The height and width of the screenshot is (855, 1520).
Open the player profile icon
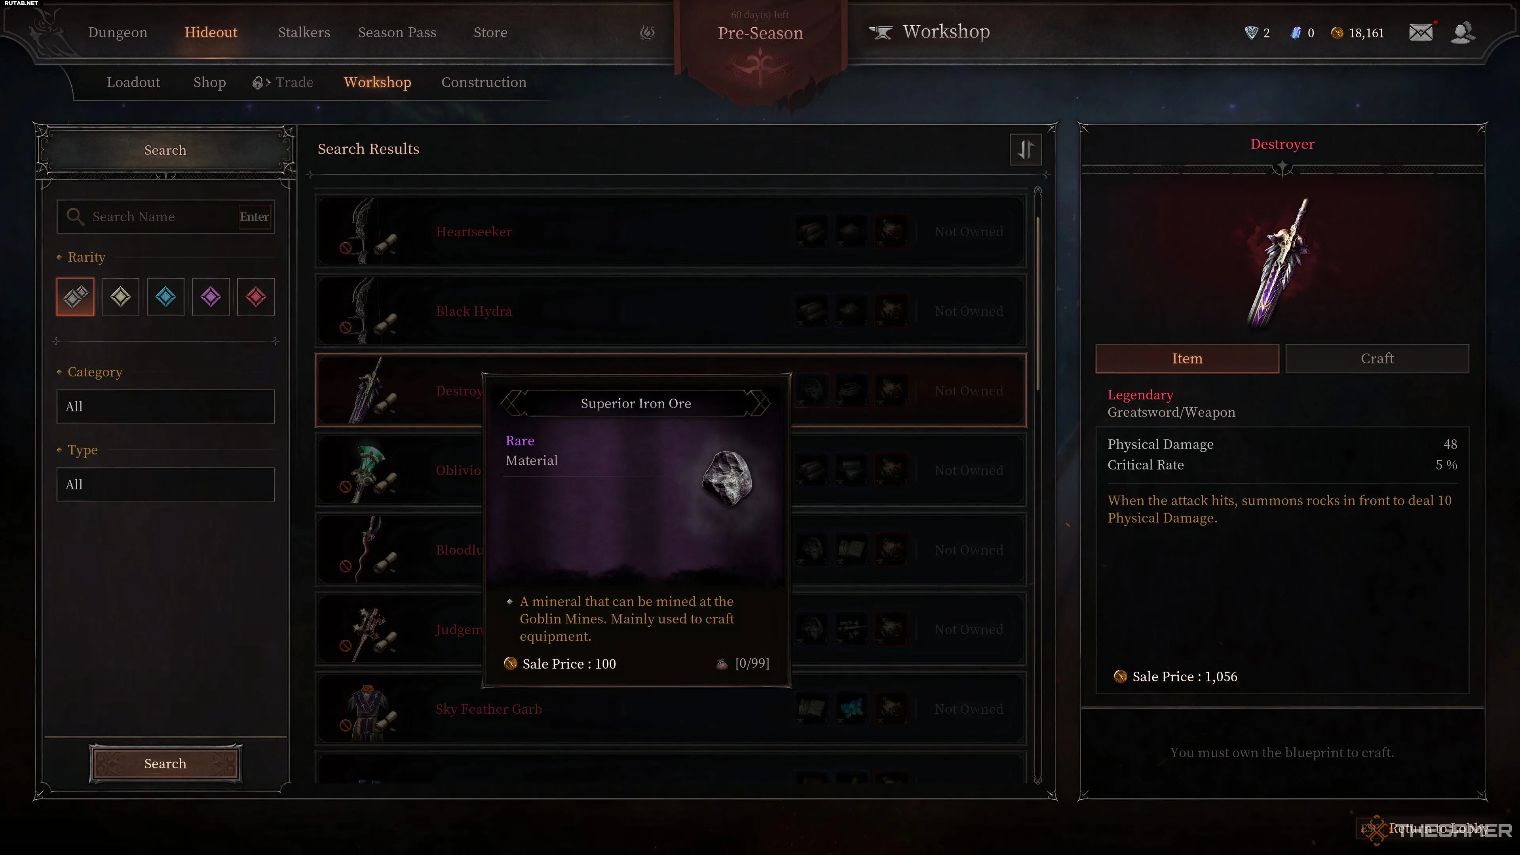[x=1463, y=32]
